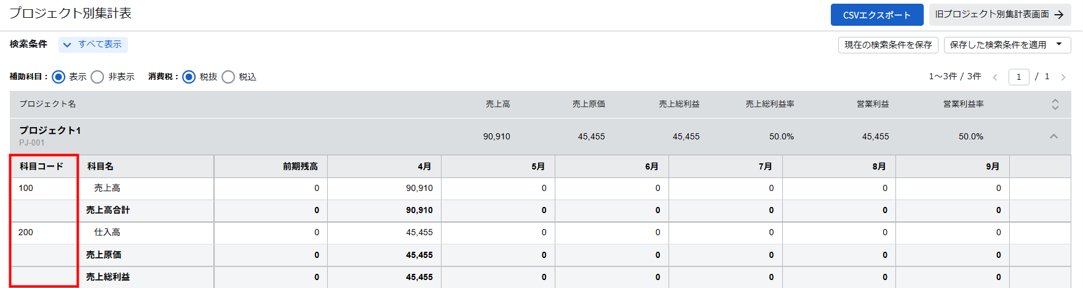
Task: Select 補助科目 表示 radio button
Action: [59, 77]
